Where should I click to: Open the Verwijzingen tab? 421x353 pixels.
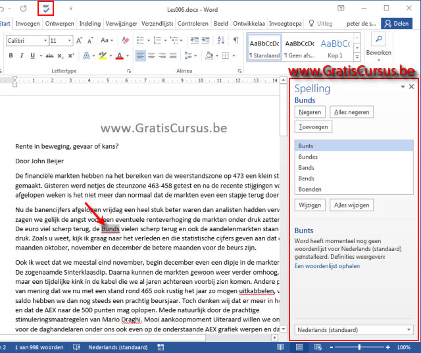click(x=121, y=24)
